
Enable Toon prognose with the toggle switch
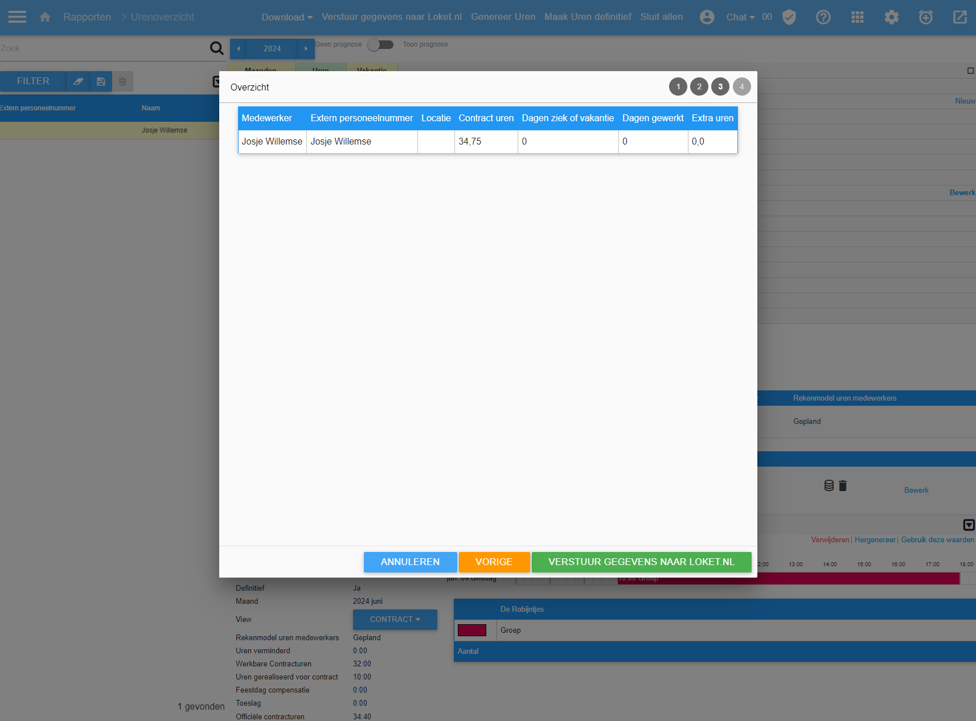click(380, 44)
